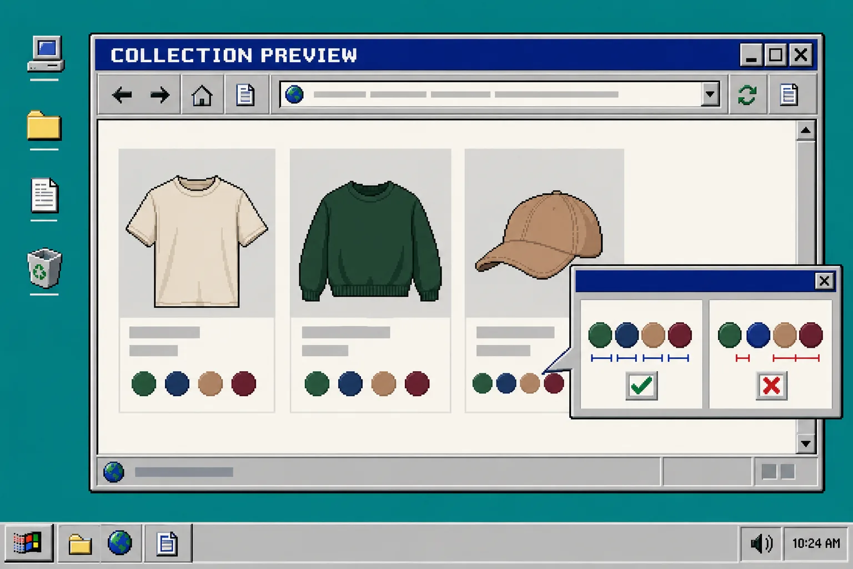Click the blue swatch in unevenly spaced example

pyautogui.click(x=758, y=335)
